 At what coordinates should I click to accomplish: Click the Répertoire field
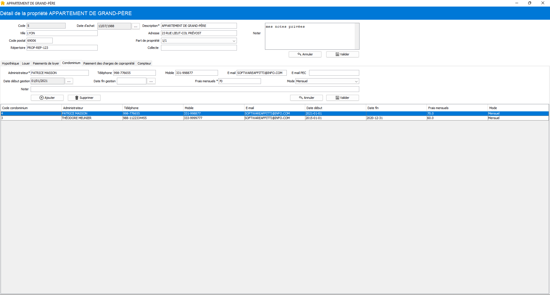62,48
